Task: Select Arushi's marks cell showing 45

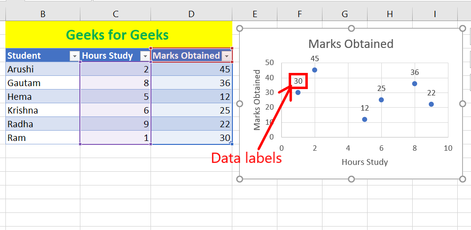Action: [x=192, y=69]
